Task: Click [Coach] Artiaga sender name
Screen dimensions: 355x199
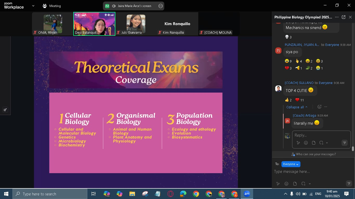Action: click(305, 115)
